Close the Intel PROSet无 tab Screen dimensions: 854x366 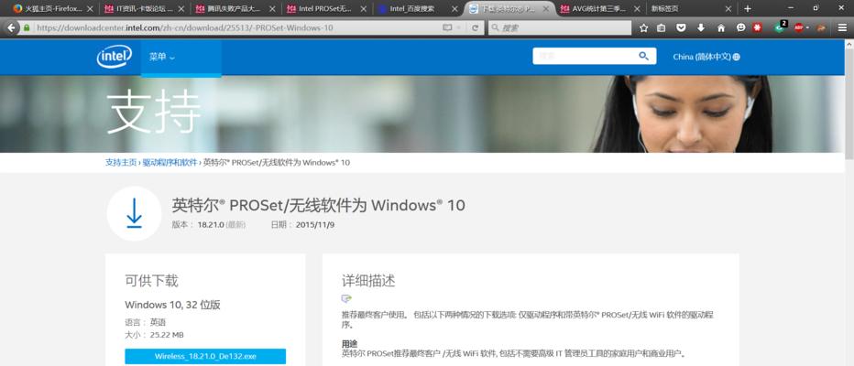coord(364,9)
